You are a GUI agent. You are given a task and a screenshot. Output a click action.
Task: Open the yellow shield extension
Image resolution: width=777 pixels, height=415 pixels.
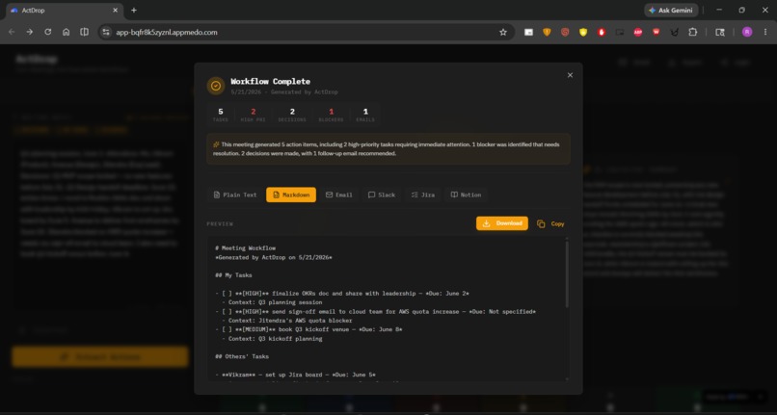click(583, 32)
